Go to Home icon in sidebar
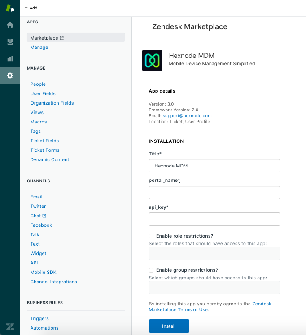The height and width of the screenshot is (335, 306). tap(10, 25)
